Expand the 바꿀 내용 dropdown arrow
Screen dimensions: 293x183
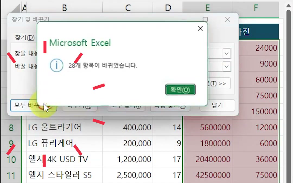tap(227, 66)
